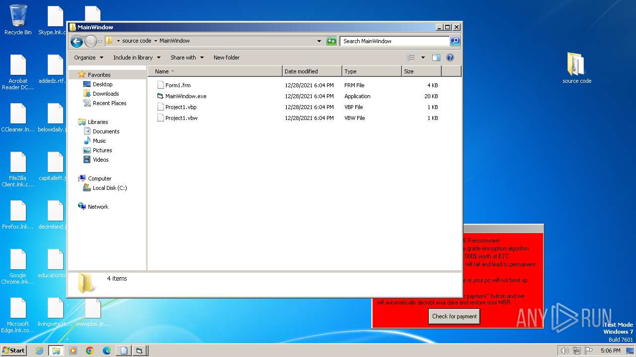636x357 pixels.
Task: Open Local Disk (C:) in navigation pane
Action: [110, 188]
